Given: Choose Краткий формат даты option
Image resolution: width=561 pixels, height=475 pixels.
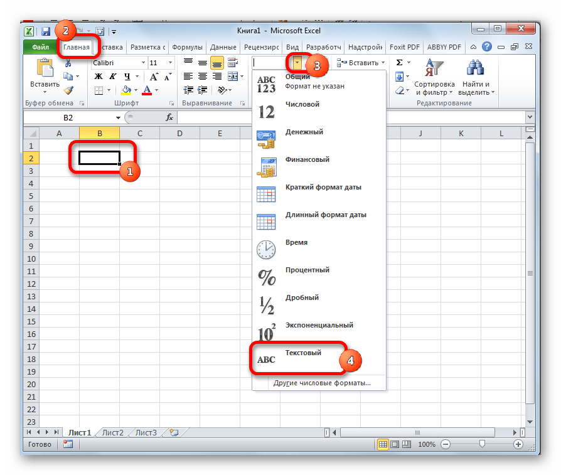Looking at the screenshot, I should point(323,188).
